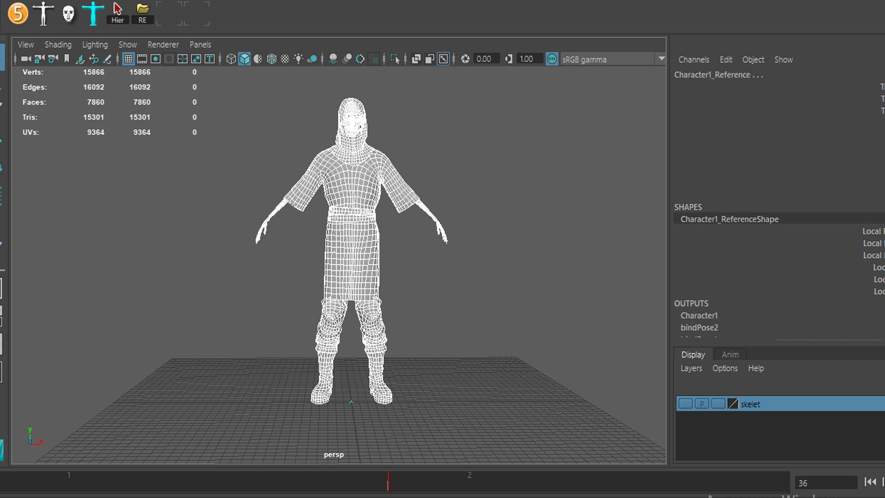Image resolution: width=885 pixels, height=498 pixels.
Task: Toggle the XRay overlapping squares icon
Action: (416, 59)
